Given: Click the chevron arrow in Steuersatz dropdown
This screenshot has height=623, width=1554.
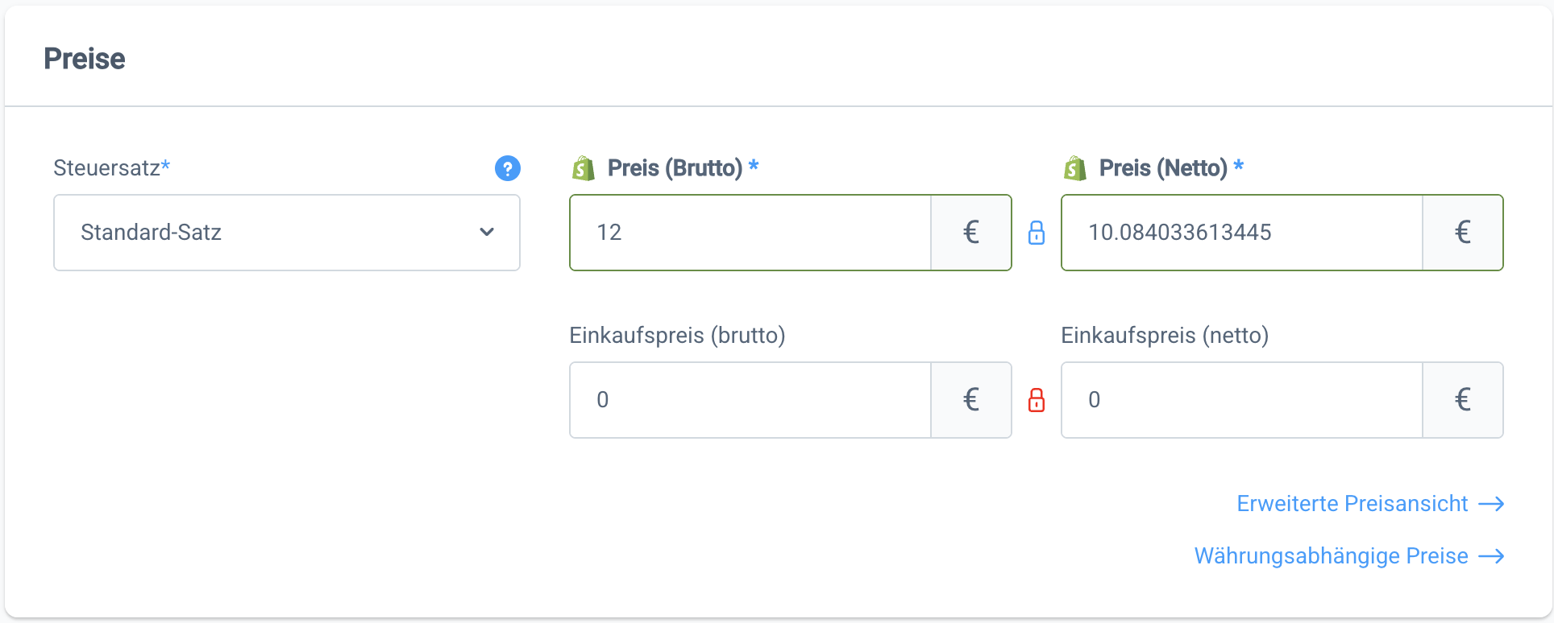Looking at the screenshot, I should pyautogui.click(x=487, y=233).
